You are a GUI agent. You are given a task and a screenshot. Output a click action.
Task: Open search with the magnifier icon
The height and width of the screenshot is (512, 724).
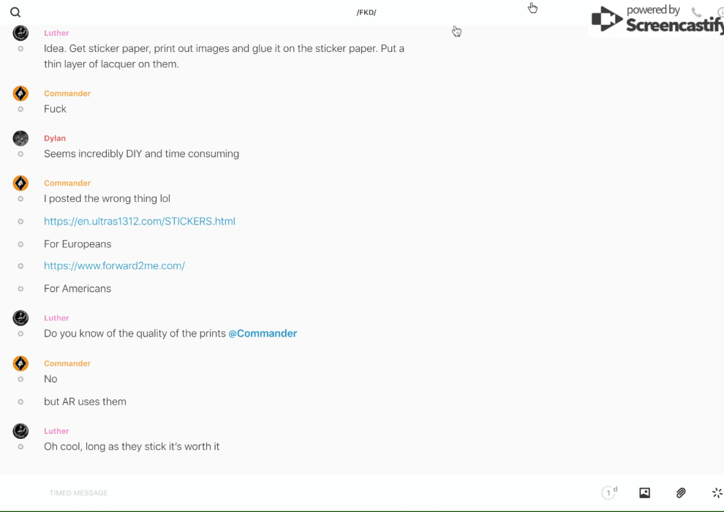15,12
